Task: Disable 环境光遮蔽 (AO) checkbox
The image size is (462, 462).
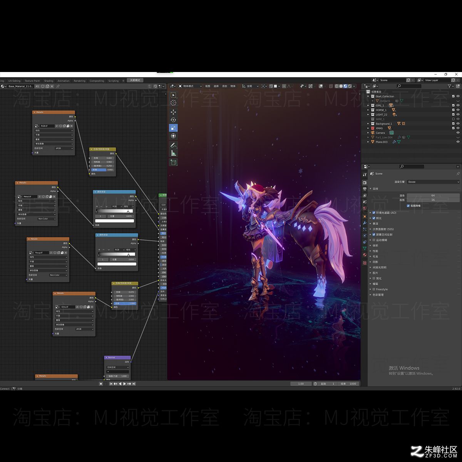Action: point(374,213)
